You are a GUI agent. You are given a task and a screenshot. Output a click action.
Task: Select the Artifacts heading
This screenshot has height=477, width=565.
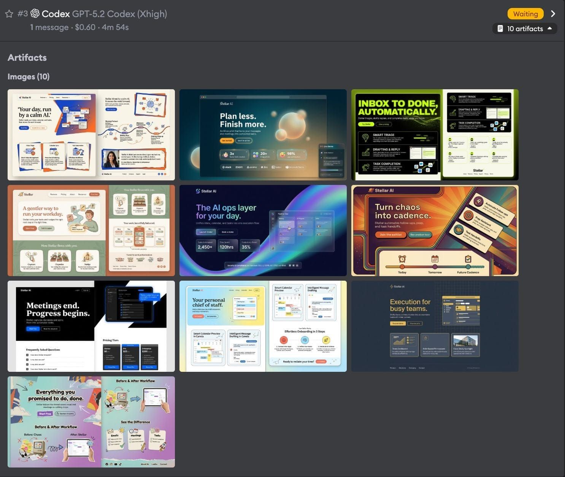[x=27, y=57]
